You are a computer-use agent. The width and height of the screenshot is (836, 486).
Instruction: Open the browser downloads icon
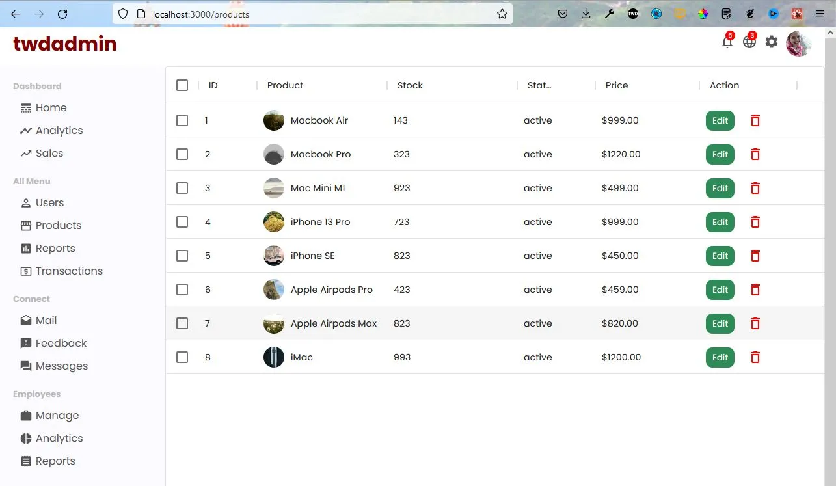[x=586, y=14]
